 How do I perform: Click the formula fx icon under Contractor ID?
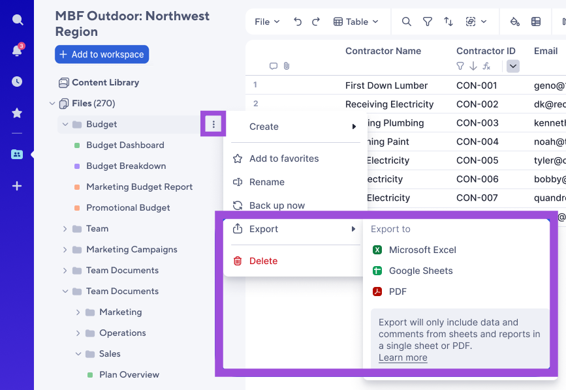click(x=486, y=66)
